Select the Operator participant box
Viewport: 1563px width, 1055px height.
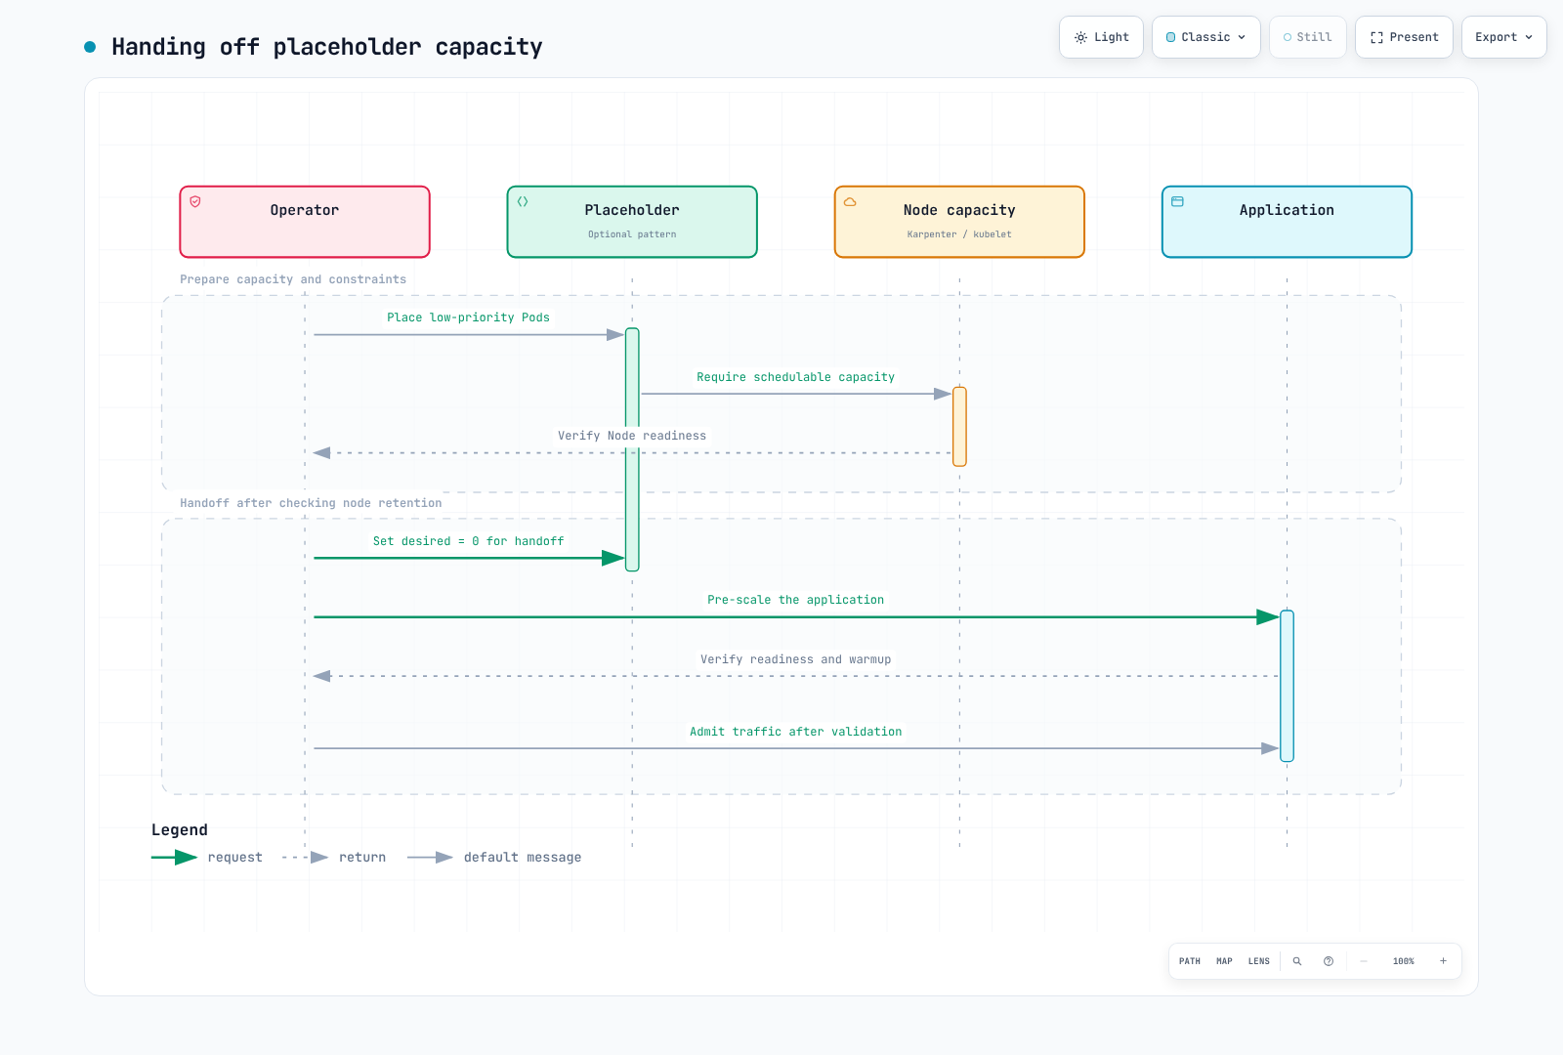point(305,222)
